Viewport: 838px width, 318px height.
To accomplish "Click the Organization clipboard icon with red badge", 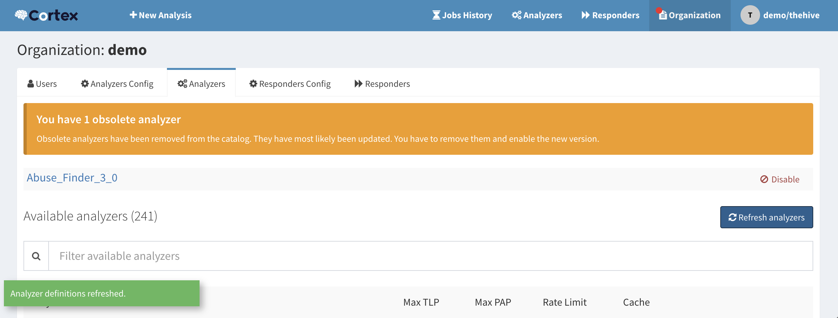I will [x=662, y=15].
